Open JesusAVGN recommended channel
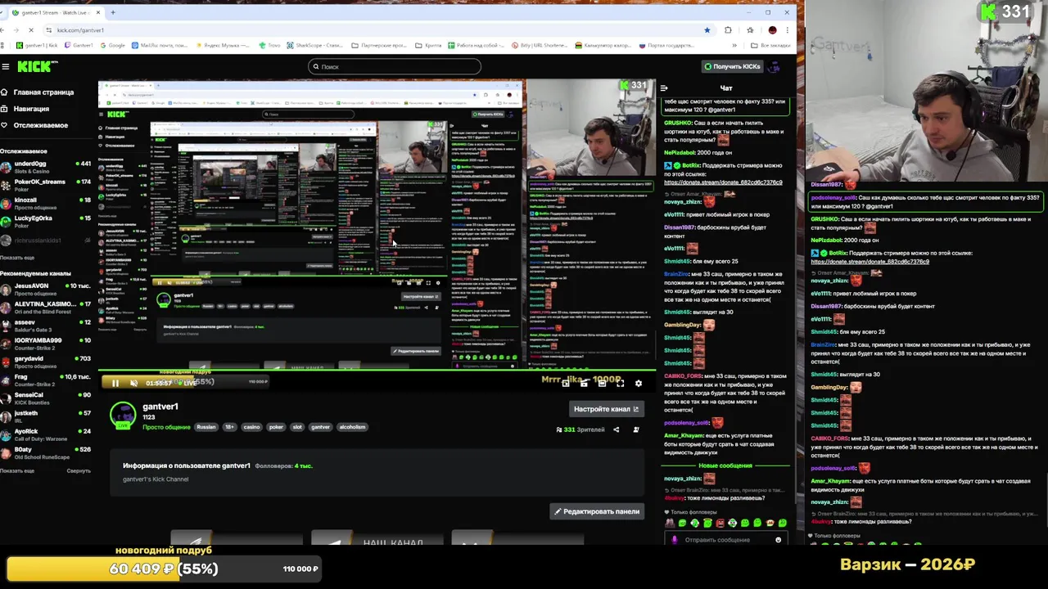Screen dimensions: 1048x589 46,289
